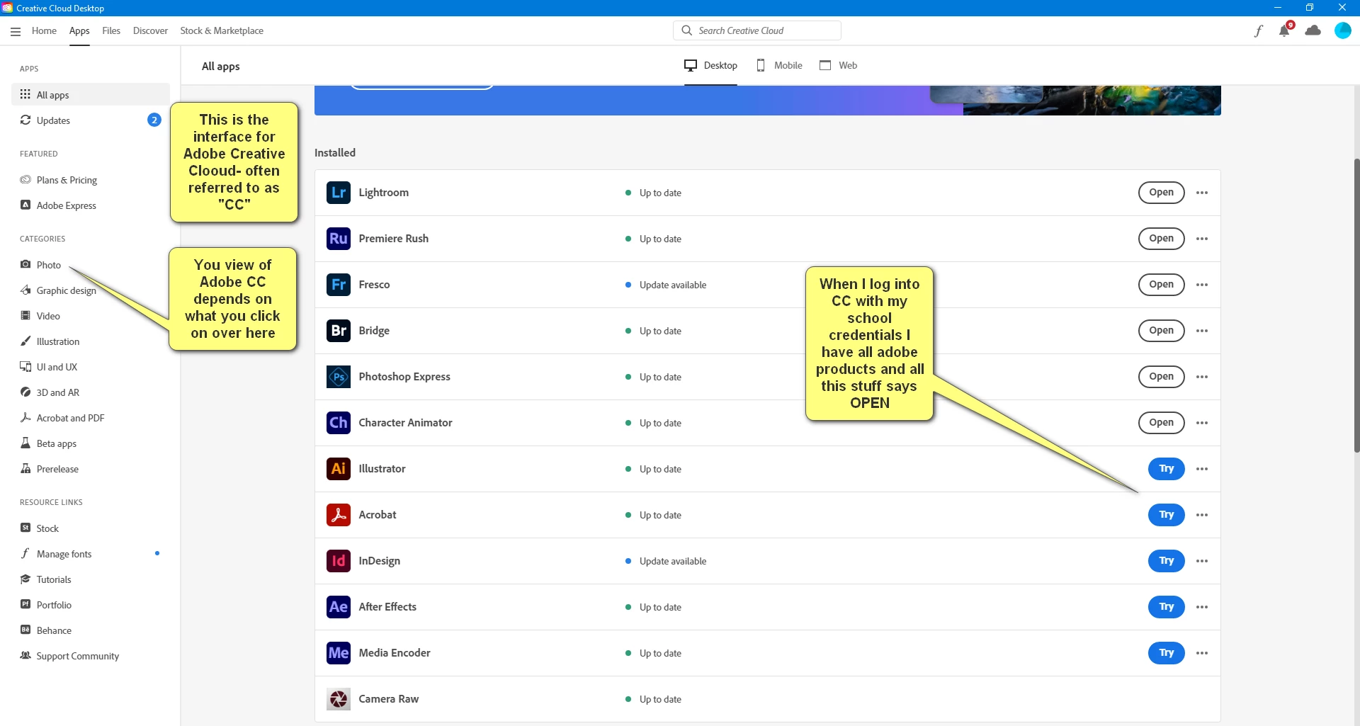Screen dimensions: 1360x726
Task: Click the InDesign app icon
Action: 339,561
